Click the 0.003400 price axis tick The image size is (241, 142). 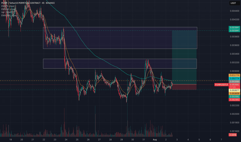coord(235,54)
